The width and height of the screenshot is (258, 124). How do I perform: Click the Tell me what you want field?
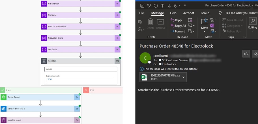tap(241, 13)
